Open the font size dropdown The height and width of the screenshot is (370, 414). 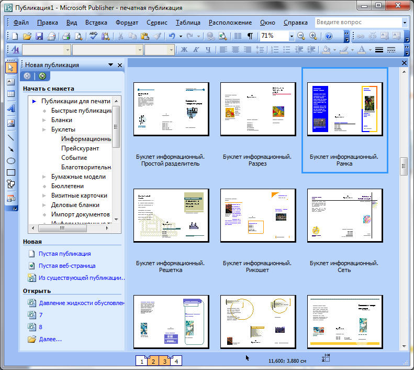coord(171,49)
